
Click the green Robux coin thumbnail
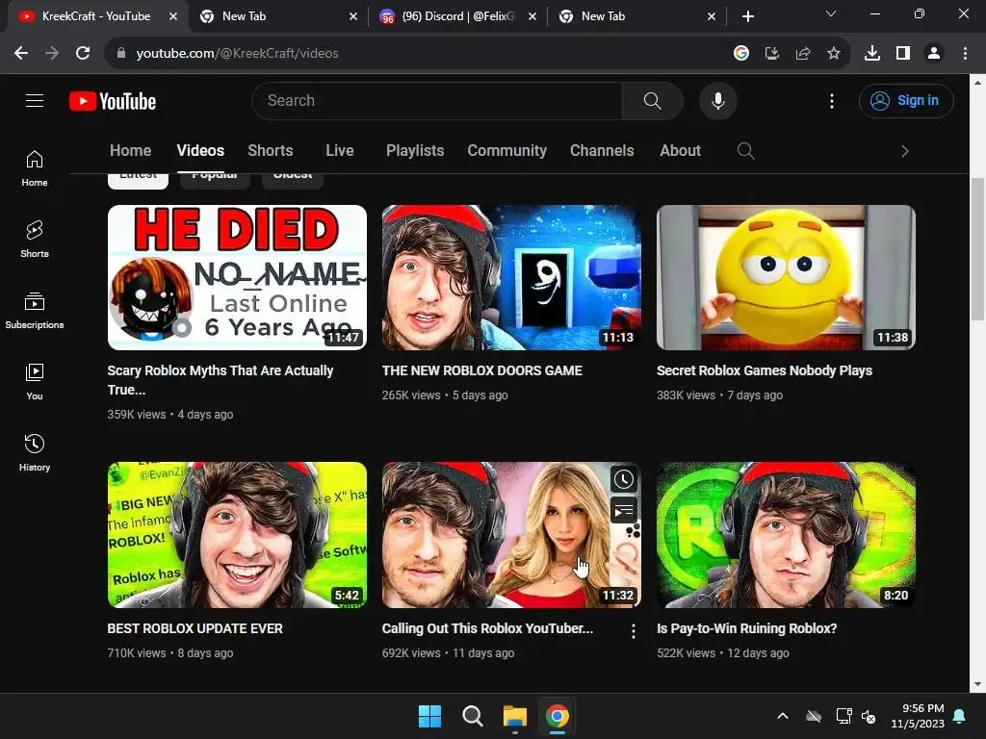click(x=786, y=535)
